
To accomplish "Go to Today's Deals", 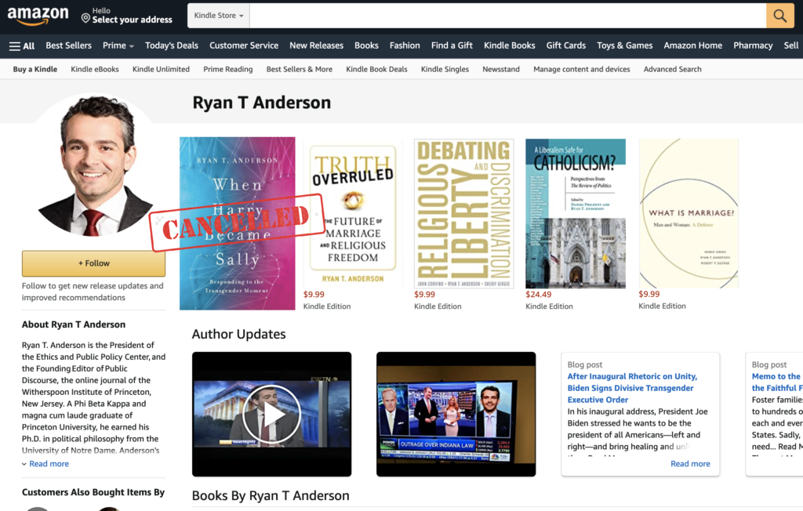I will pos(172,45).
